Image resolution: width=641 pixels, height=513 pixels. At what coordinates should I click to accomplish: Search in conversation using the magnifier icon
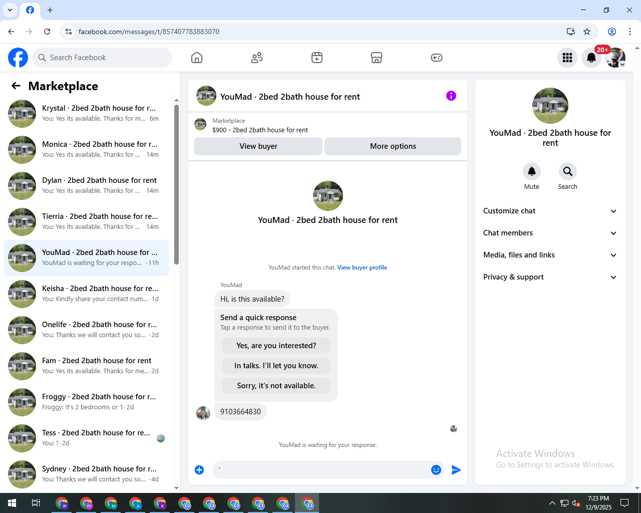(567, 171)
